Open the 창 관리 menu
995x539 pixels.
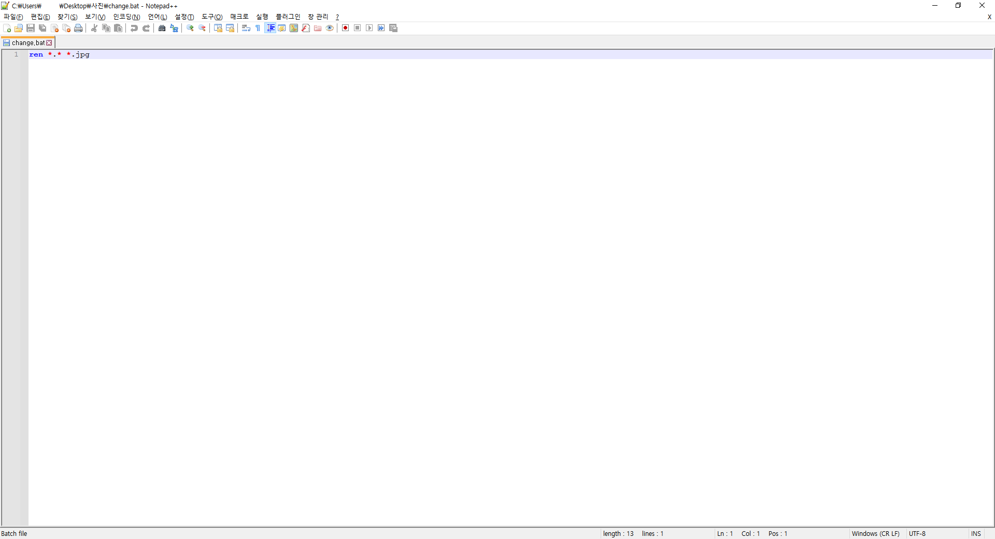click(318, 17)
